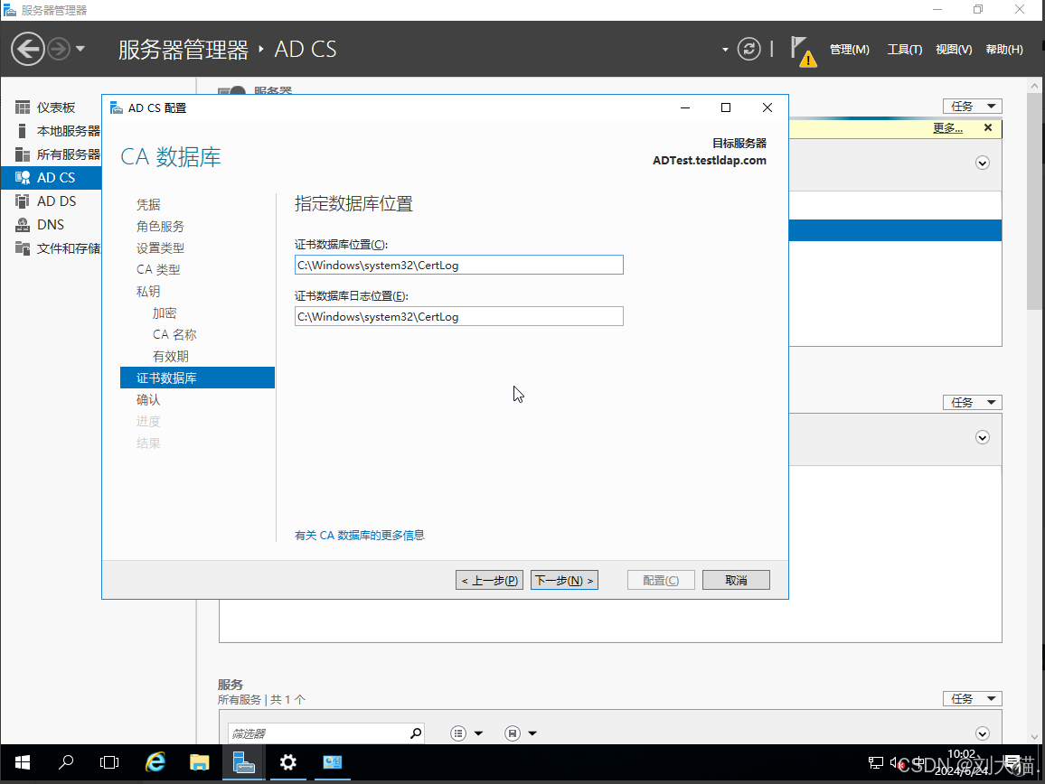Go to the CA 类型 wizard step

(158, 270)
